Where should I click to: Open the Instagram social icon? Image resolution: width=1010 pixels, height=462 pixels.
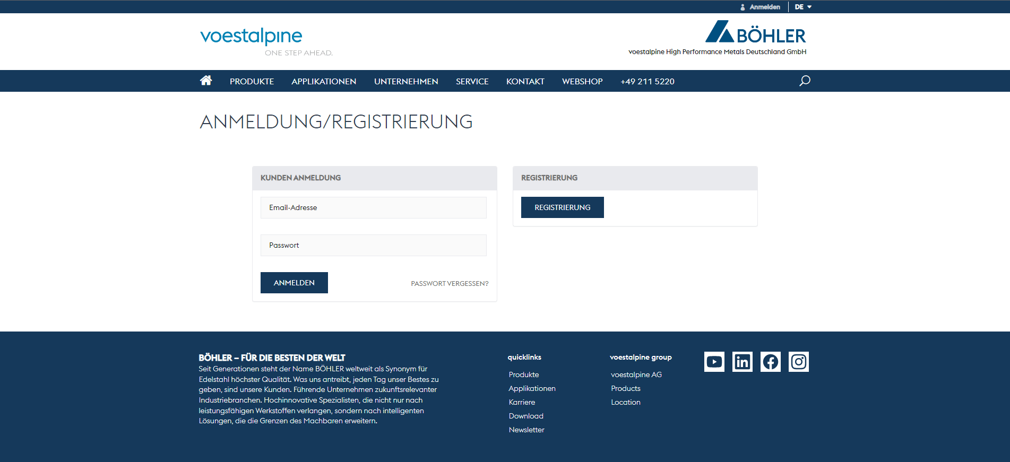[799, 362]
